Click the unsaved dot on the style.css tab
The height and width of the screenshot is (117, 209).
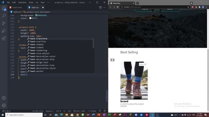point(43,7)
